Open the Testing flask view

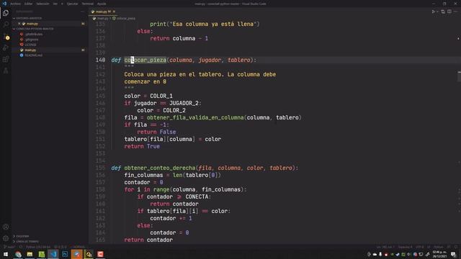coord(6,71)
